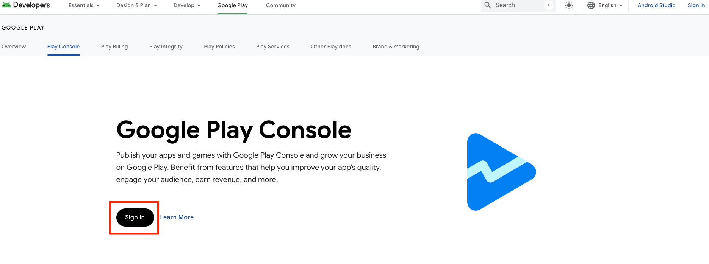Open the Android Studio link
Image resolution: width=709 pixels, height=264 pixels.
click(656, 5)
